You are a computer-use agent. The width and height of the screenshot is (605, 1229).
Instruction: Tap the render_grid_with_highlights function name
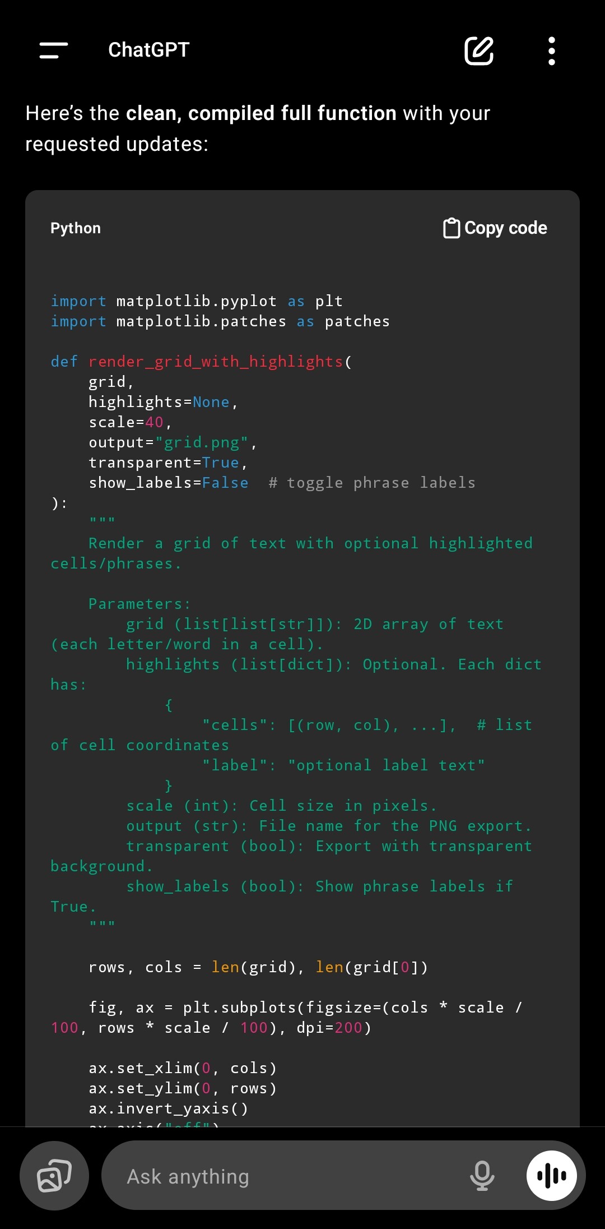(x=216, y=362)
